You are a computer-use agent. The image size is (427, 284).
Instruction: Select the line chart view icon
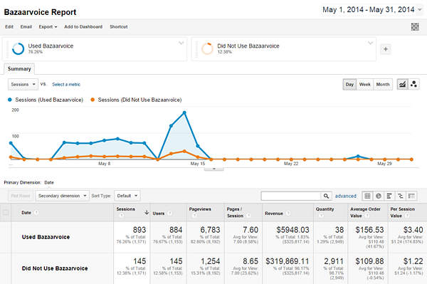point(402,84)
